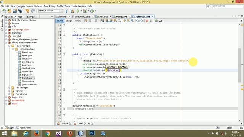Open the Profile Project dropdown arrow

point(96,11)
